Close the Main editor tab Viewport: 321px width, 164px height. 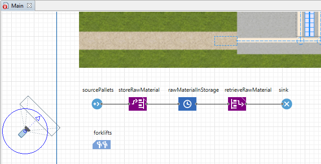pyautogui.click(x=29, y=5)
